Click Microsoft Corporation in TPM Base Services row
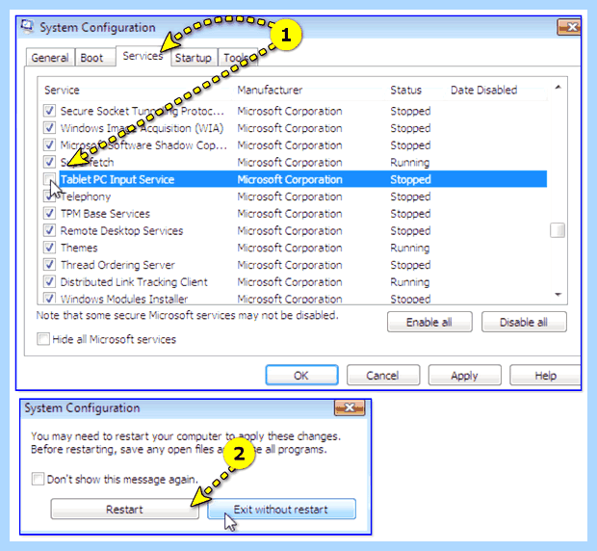Image resolution: width=597 pixels, height=551 pixels. 290,214
